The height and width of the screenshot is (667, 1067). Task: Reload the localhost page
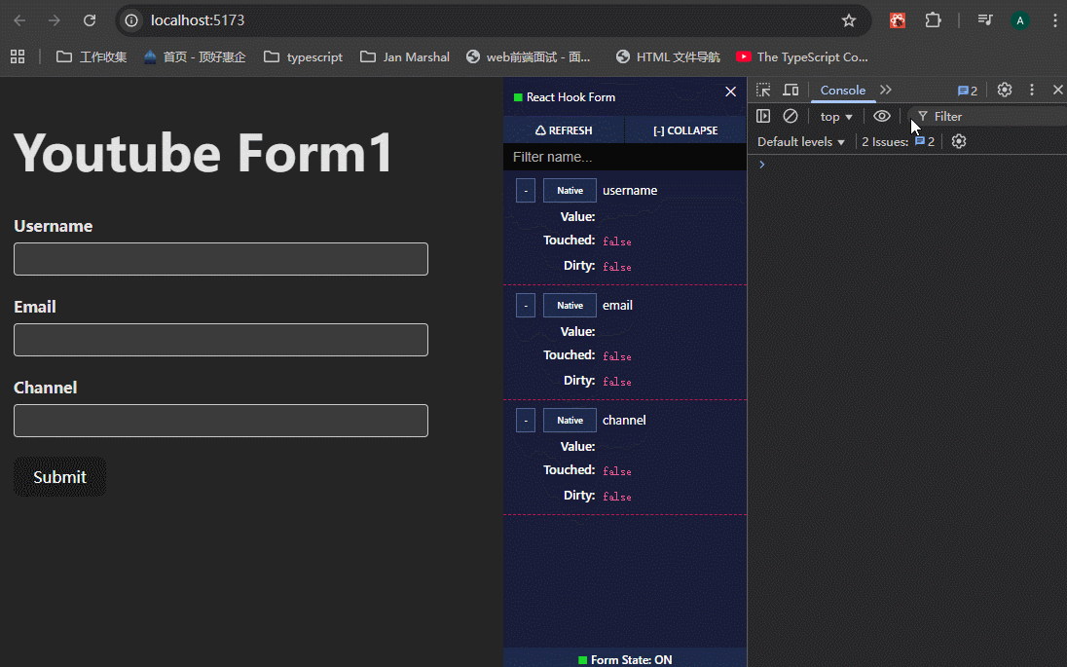(90, 20)
